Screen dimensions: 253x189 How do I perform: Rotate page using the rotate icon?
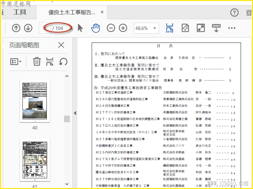point(63,61)
